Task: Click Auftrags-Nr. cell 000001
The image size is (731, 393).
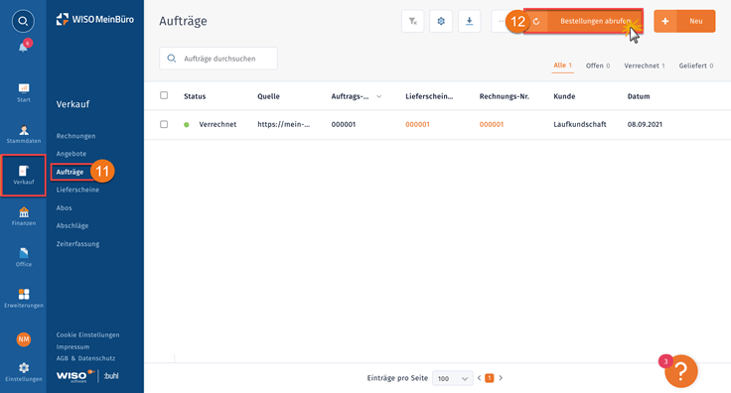Action: click(343, 124)
